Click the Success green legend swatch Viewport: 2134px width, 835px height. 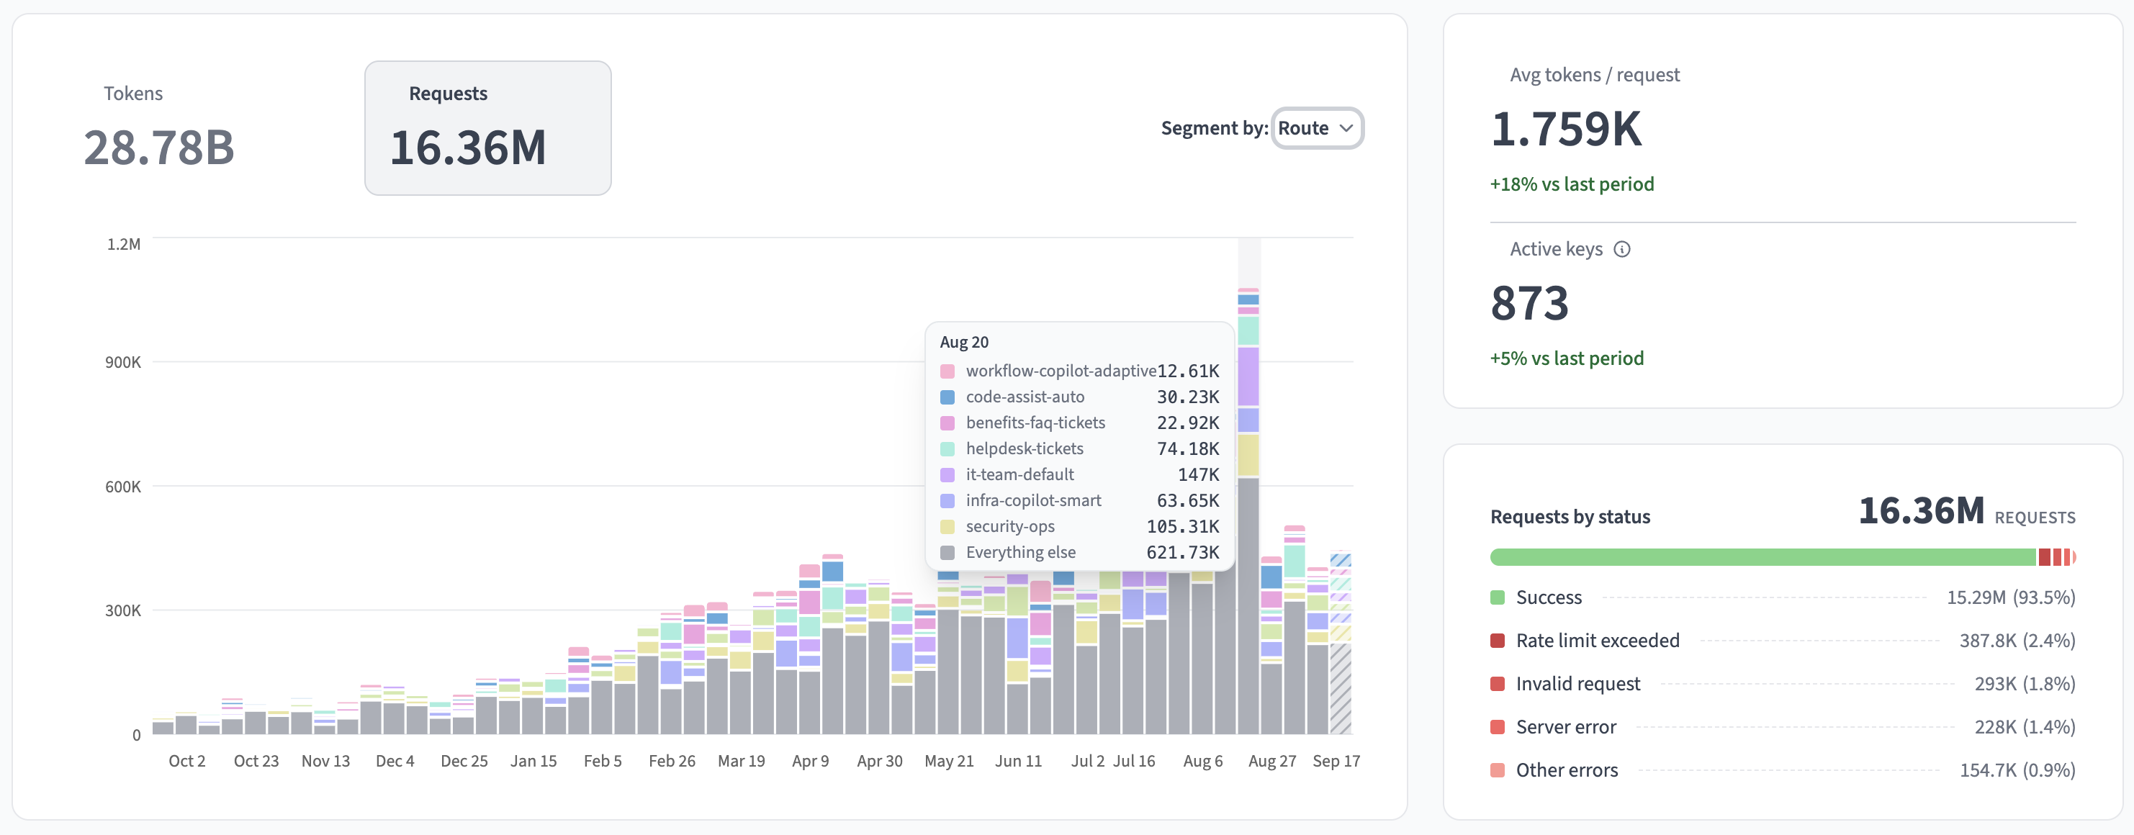[x=1497, y=597]
